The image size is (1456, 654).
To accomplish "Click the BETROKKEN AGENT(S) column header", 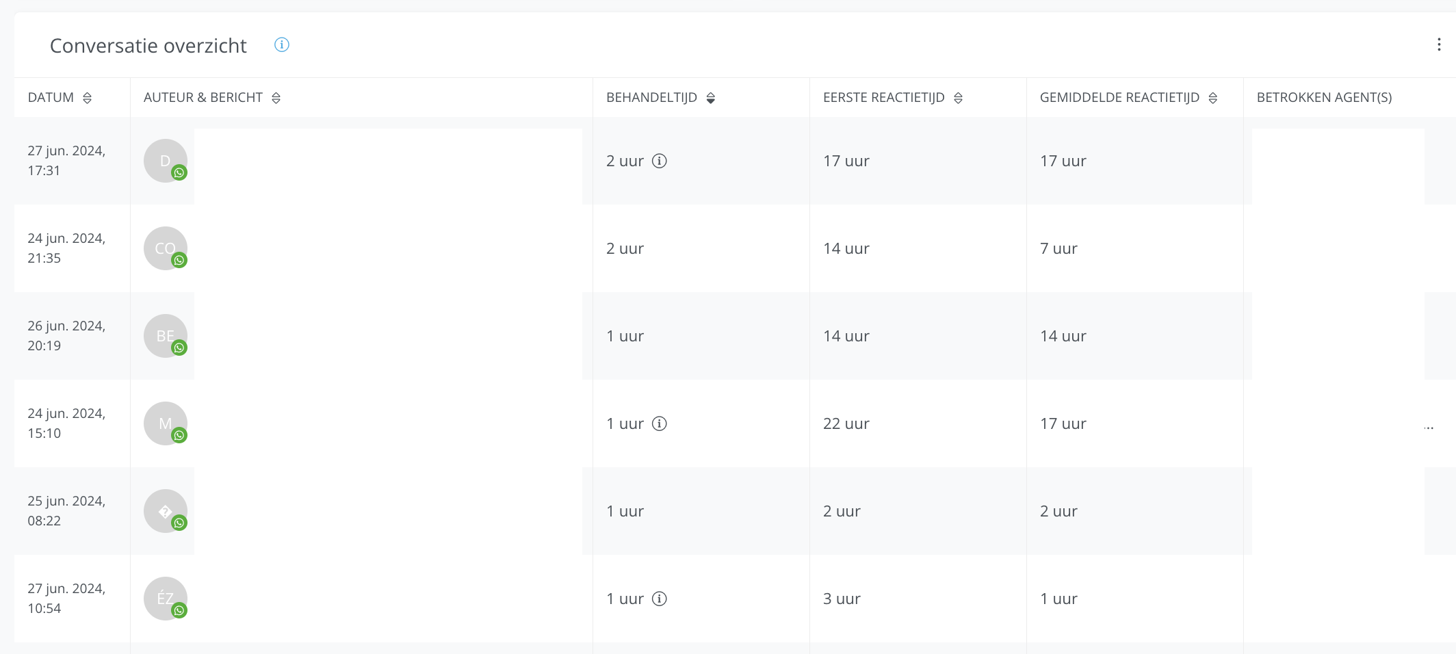I will [x=1324, y=98].
